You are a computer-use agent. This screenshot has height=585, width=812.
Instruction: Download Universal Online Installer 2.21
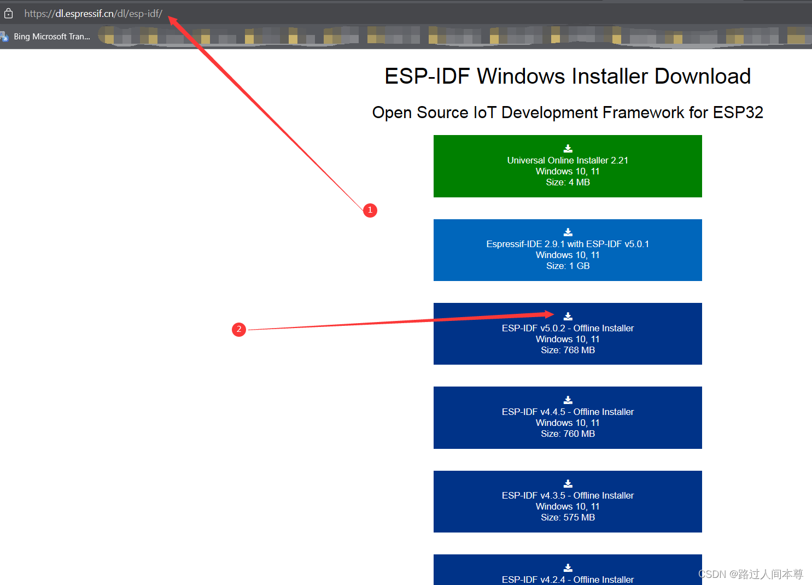tap(568, 166)
